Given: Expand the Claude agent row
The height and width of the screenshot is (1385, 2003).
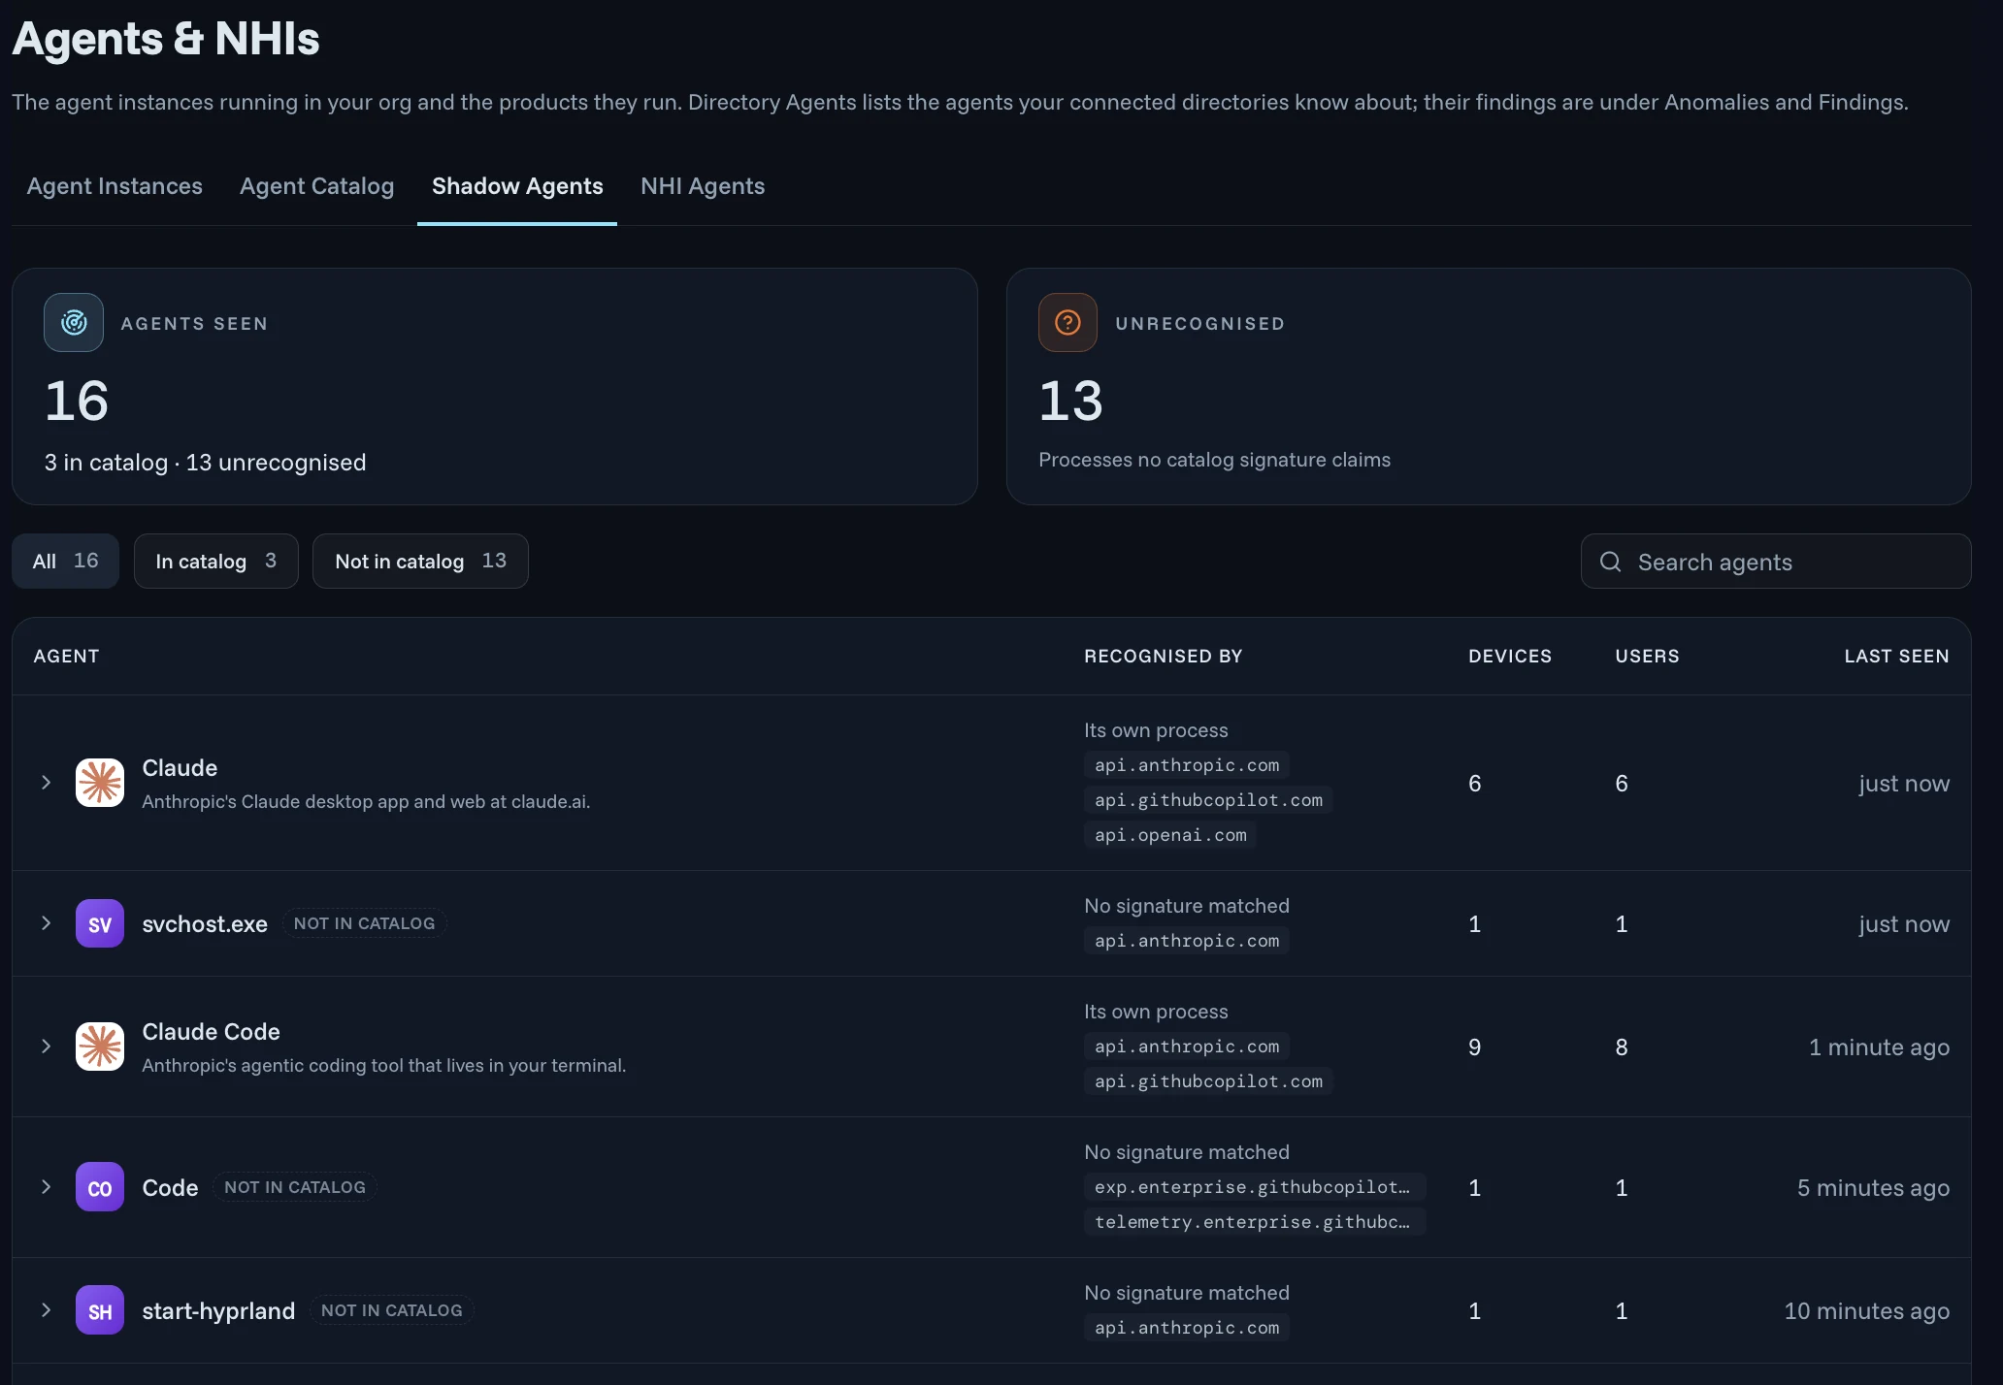Looking at the screenshot, I should [46, 783].
